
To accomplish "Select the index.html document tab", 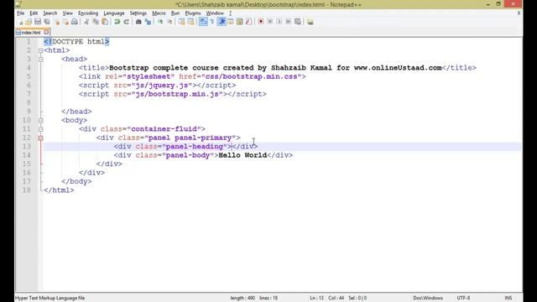I will pos(31,33).
